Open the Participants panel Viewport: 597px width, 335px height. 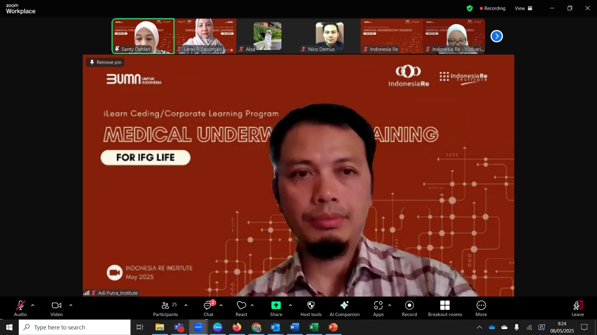[x=165, y=309]
